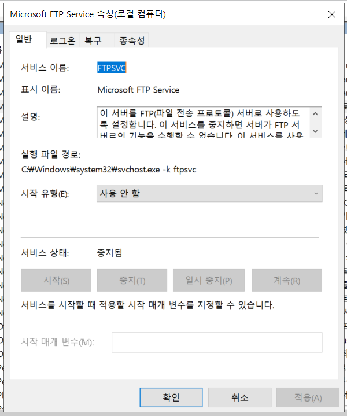Click the 시작 매개 변수 input field
This screenshot has height=416, width=347.
217,343
